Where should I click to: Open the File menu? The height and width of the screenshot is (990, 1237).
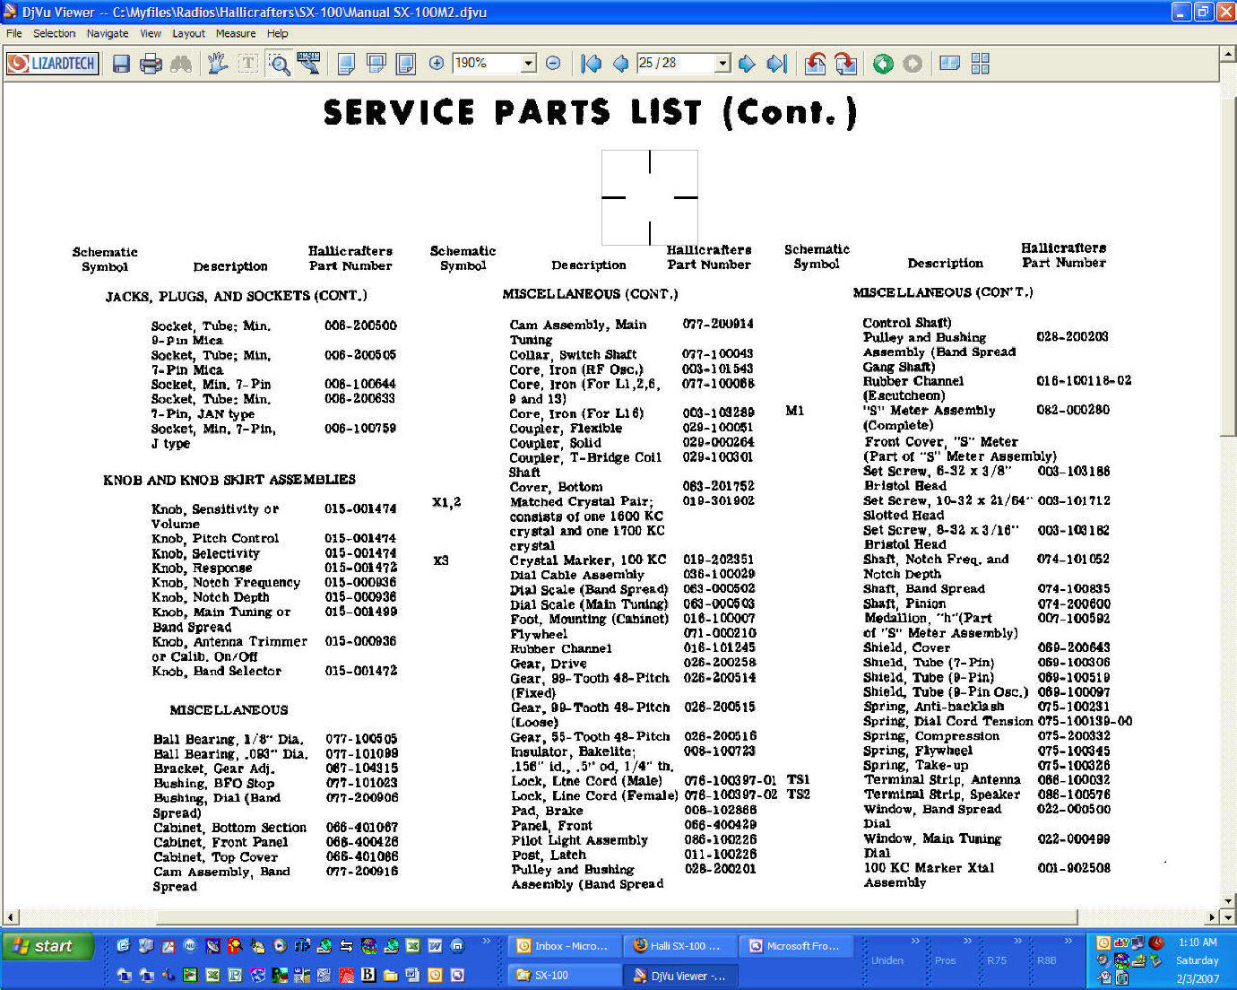point(14,33)
